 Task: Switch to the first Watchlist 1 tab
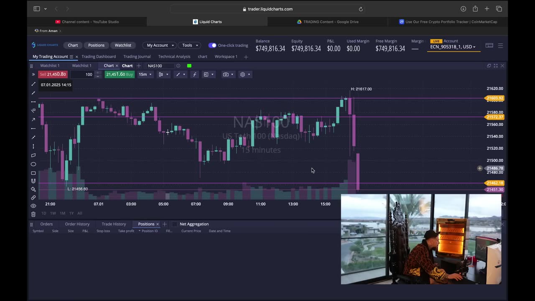pos(50,66)
